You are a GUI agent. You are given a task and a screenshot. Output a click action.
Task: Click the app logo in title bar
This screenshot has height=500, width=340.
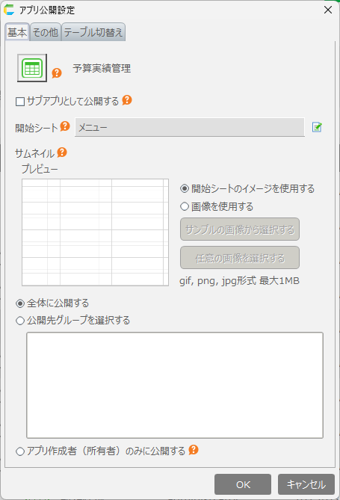[x=9, y=10]
